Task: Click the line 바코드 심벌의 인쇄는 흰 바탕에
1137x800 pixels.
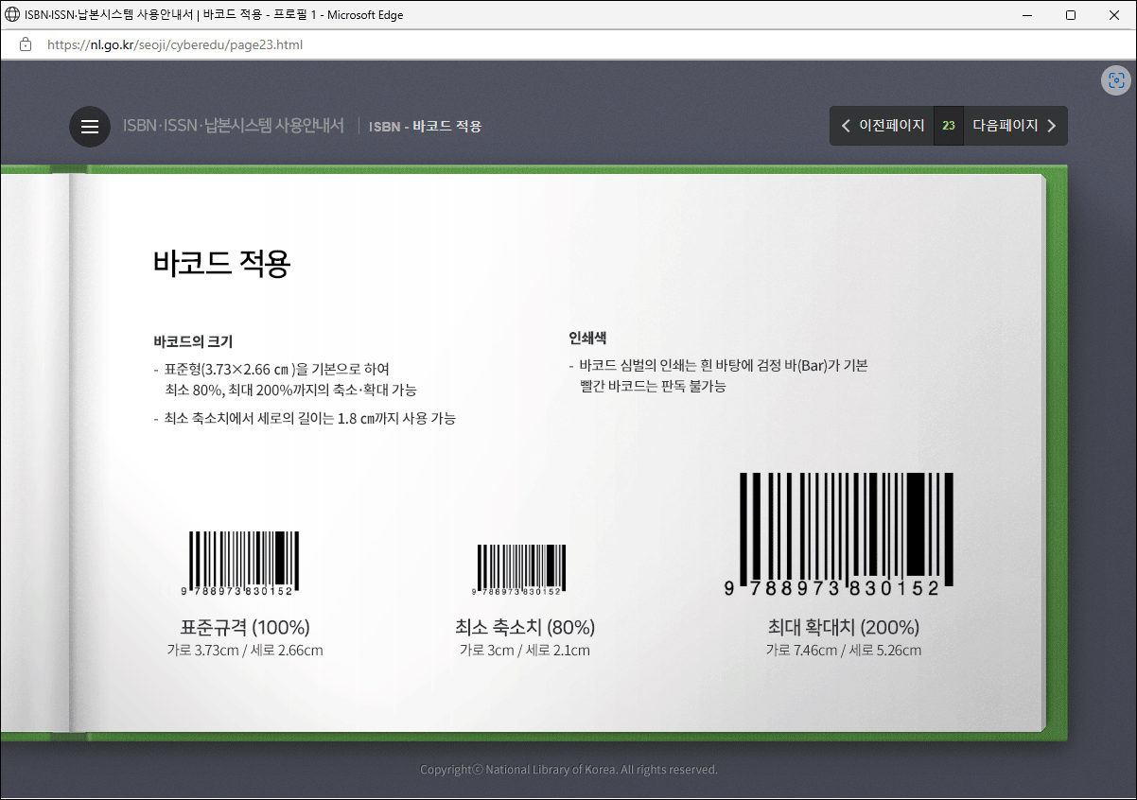Action: pos(719,366)
